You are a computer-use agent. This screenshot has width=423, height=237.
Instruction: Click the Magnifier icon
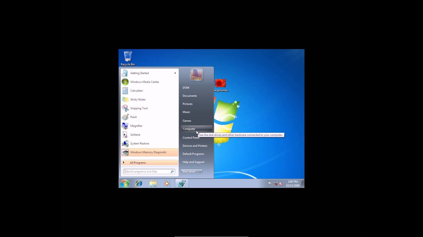pyautogui.click(x=125, y=126)
